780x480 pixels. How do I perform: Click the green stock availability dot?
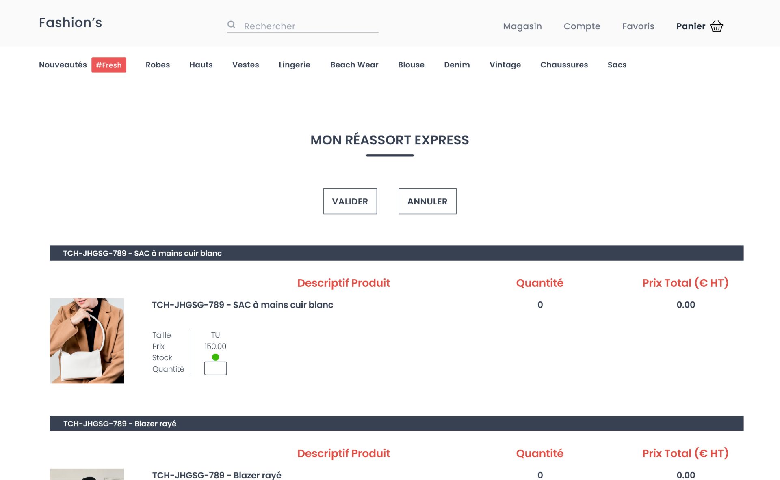216,357
